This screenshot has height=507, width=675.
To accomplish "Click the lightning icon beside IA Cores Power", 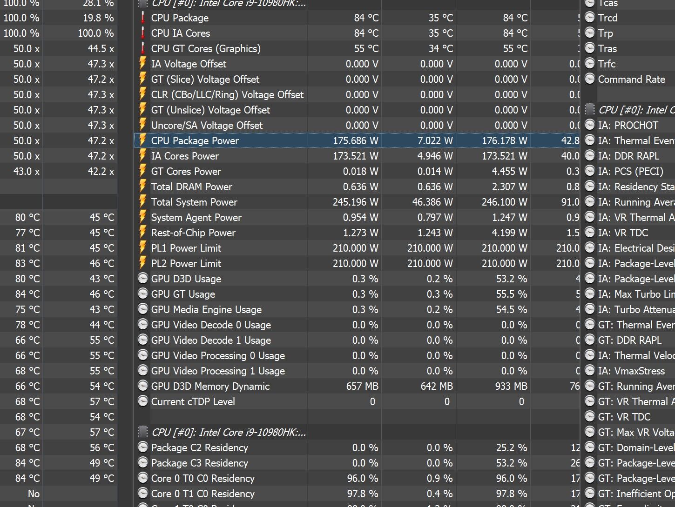I will coord(143,156).
